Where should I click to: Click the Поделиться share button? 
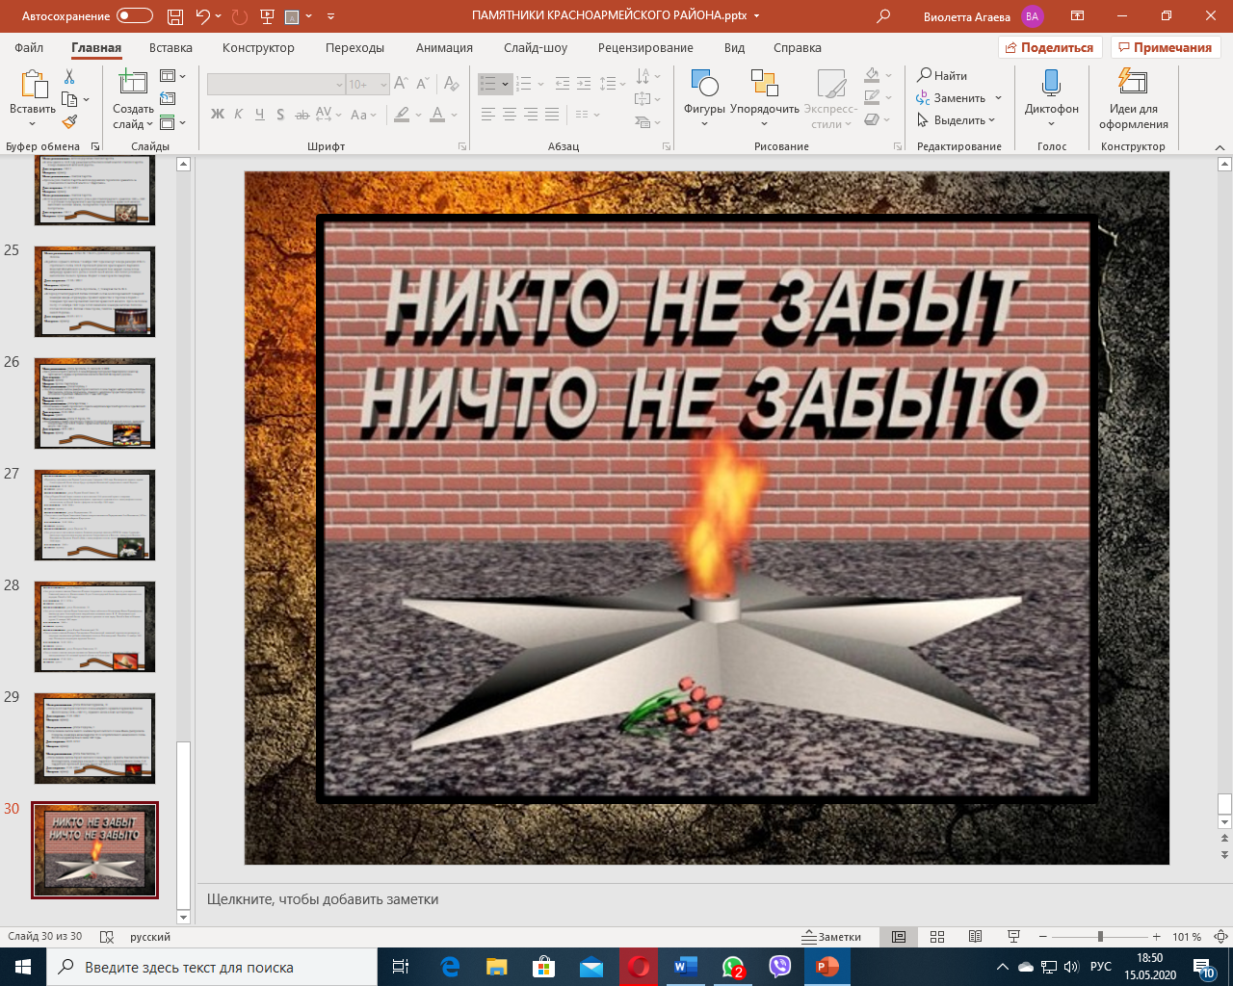(x=1049, y=47)
